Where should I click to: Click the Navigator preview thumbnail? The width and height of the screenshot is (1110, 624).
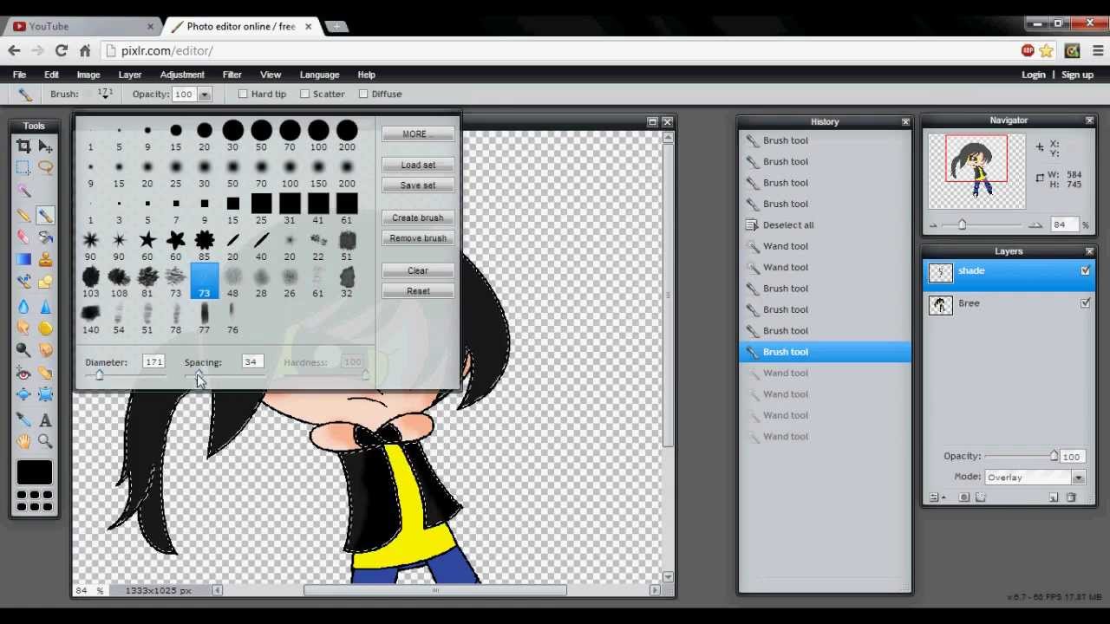point(976,172)
